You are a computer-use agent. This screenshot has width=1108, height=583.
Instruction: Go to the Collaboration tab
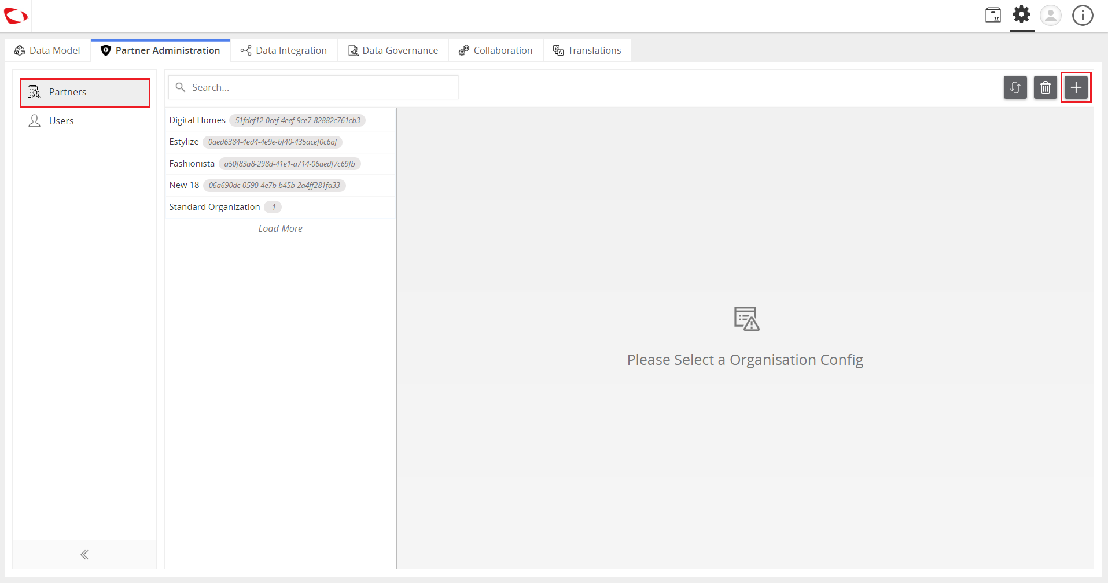tap(496, 50)
